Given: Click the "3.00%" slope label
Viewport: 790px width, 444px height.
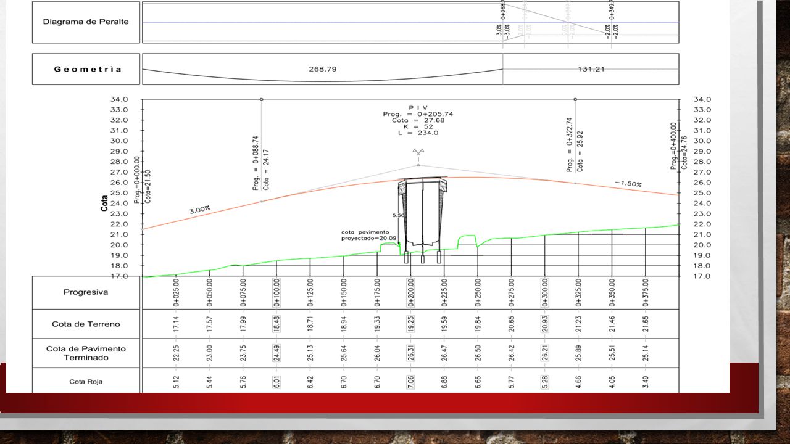Looking at the screenshot, I should pyautogui.click(x=200, y=210).
